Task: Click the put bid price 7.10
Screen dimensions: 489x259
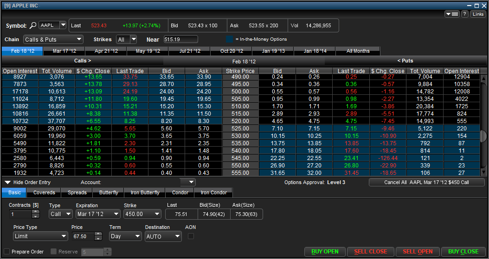Action: [277, 129]
